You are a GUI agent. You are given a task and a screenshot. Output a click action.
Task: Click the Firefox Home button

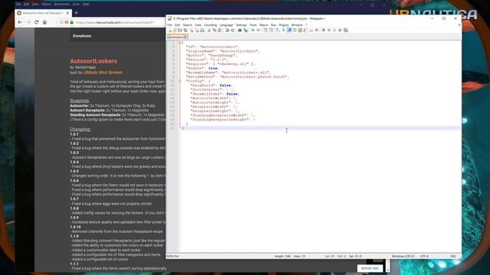pyautogui.click(x=44, y=22)
